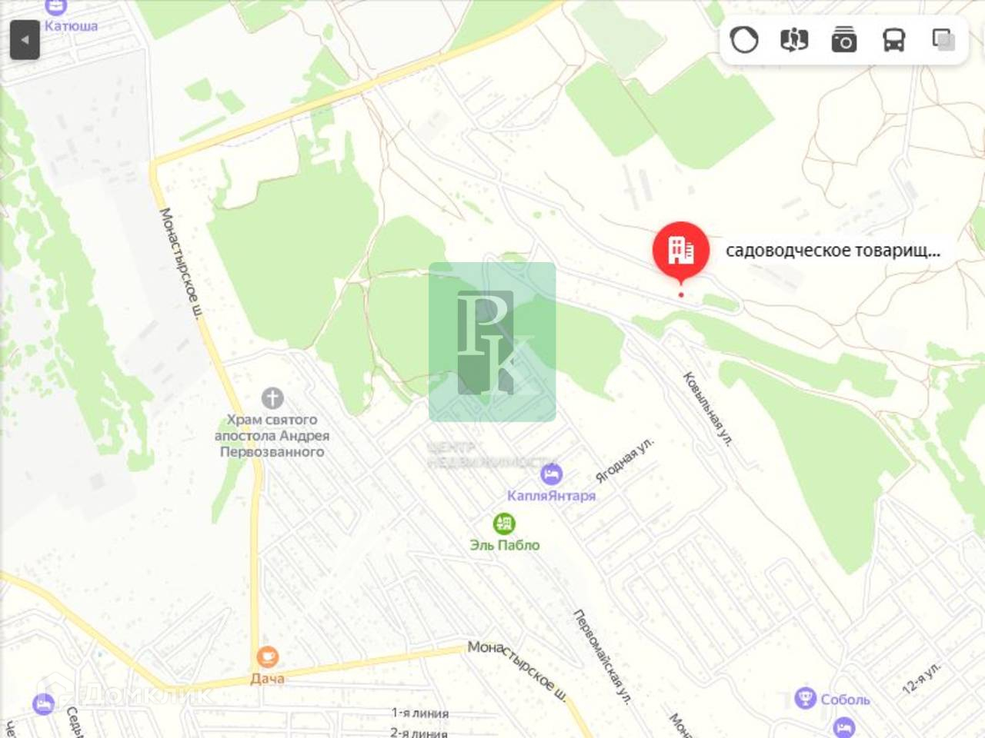Click the PK watermark logo on map
This screenshot has width=985, height=738.
click(492, 342)
